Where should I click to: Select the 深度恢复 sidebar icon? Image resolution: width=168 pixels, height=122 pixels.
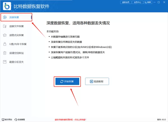tap(5, 17)
